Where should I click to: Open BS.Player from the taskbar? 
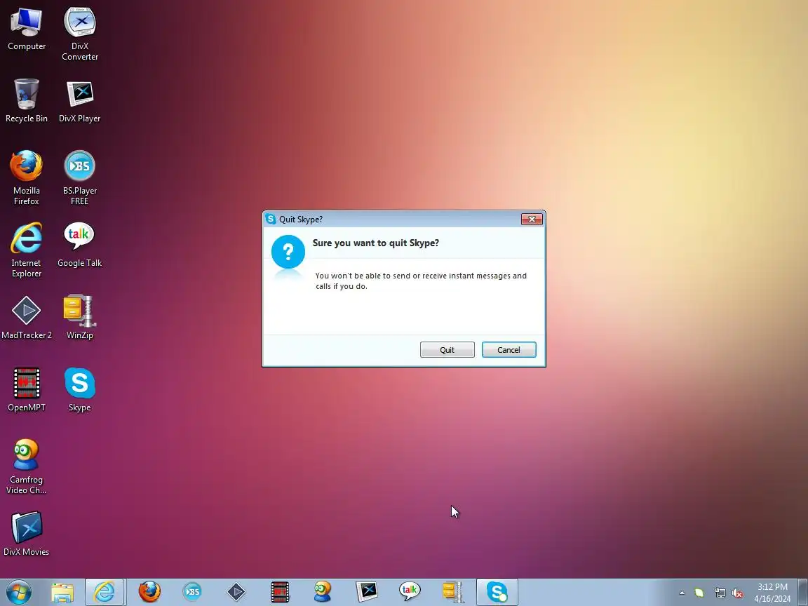click(193, 592)
